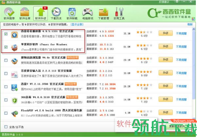The width and height of the screenshot is (197, 138).
Task: Select 迅雷看看播放器 4.9.5.1331 title text
Action: tap(47, 31)
